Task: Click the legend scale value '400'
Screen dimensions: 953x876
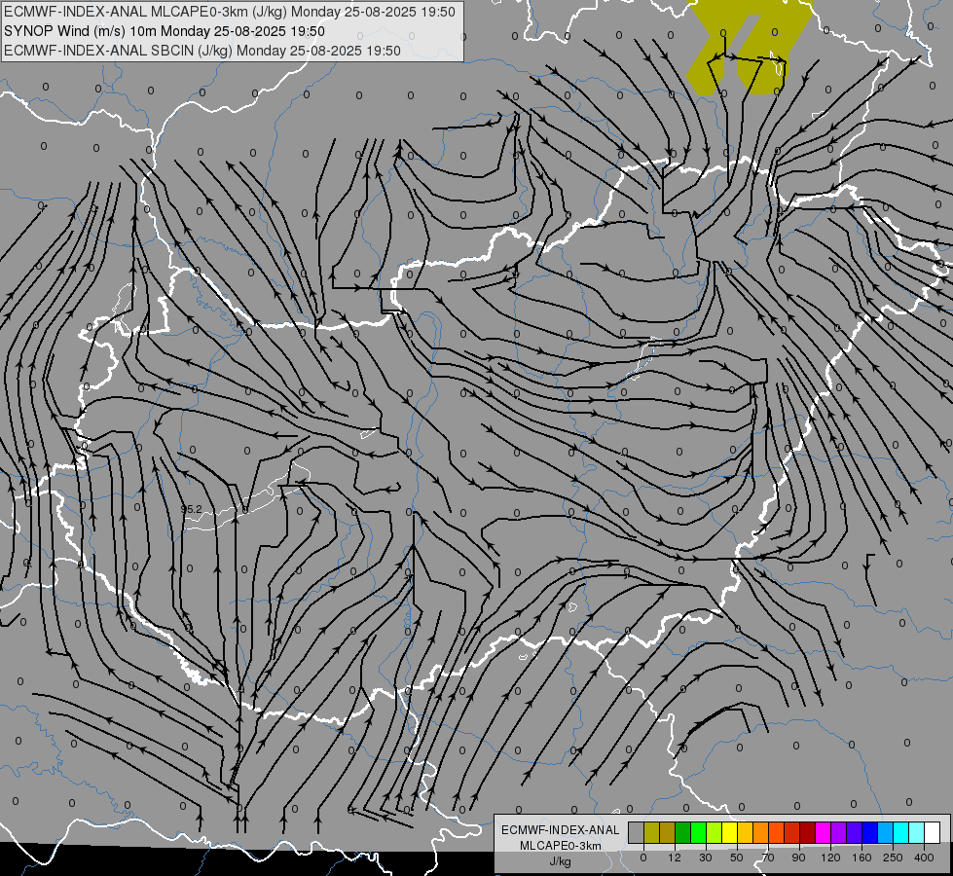Action: click(924, 858)
